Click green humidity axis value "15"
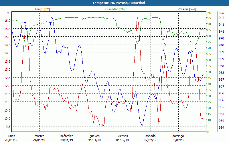The height and width of the screenshot is (143, 229). 209,114
